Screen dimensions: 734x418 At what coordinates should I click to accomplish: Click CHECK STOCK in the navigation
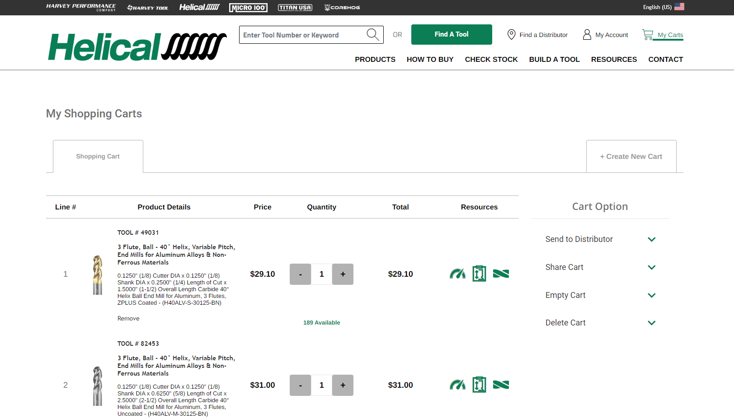[x=491, y=59]
